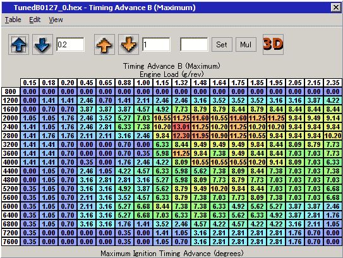Click the orange down arrow coarse decrement icon
This screenshot has width=343, height=258.
click(128, 45)
